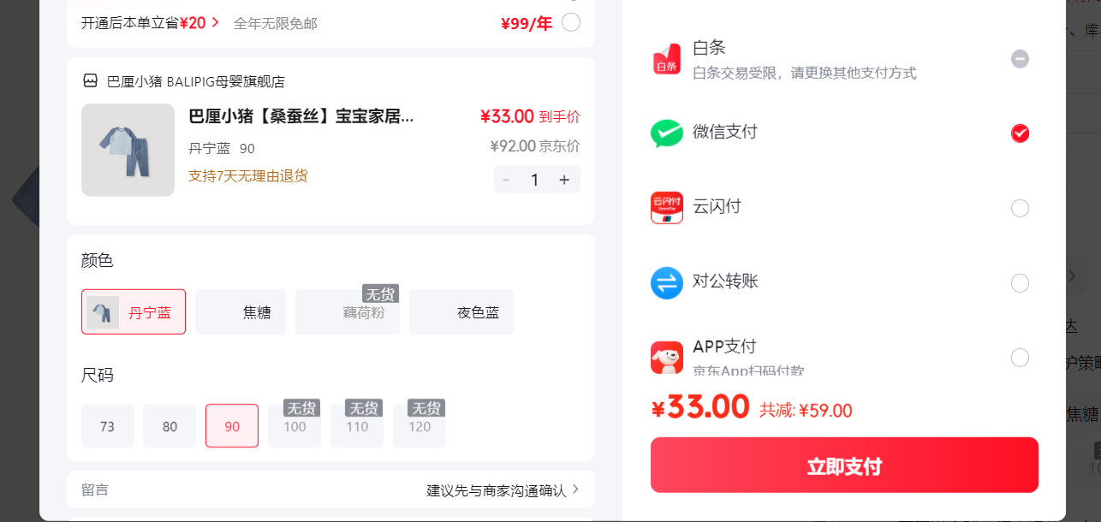Choose size 73
The height and width of the screenshot is (522, 1101).
coord(108,426)
